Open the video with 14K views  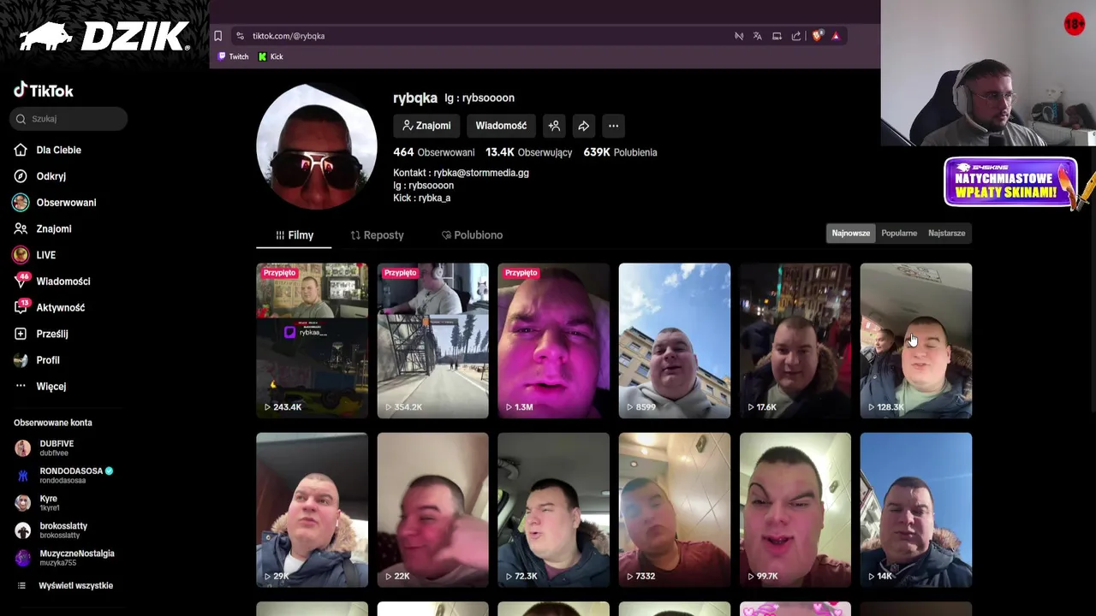pyautogui.click(x=915, y=510)
